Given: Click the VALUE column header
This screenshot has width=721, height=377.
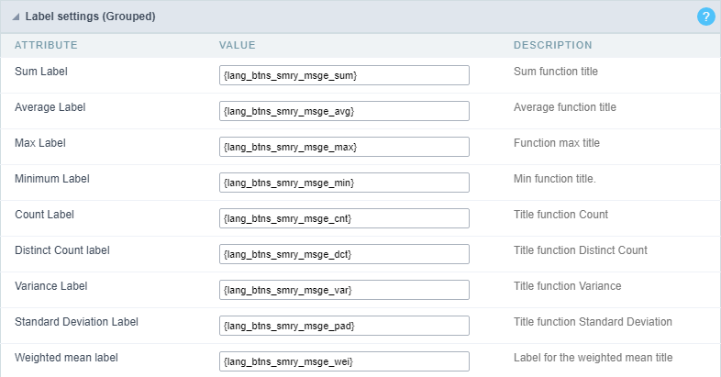Looking at the screenshot, I should 237,45.
